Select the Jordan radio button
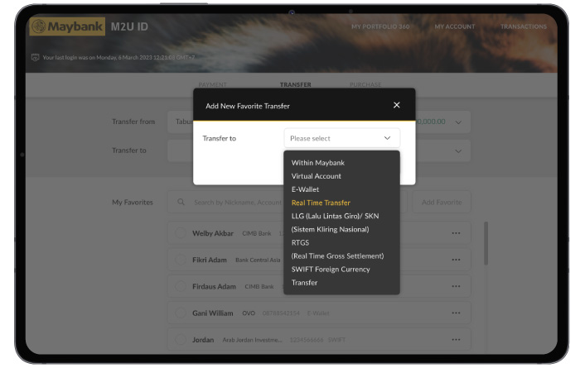 (x=181, y=339)
